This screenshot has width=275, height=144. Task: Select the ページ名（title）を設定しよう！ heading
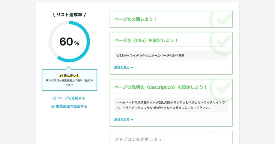tap(146, 40)
